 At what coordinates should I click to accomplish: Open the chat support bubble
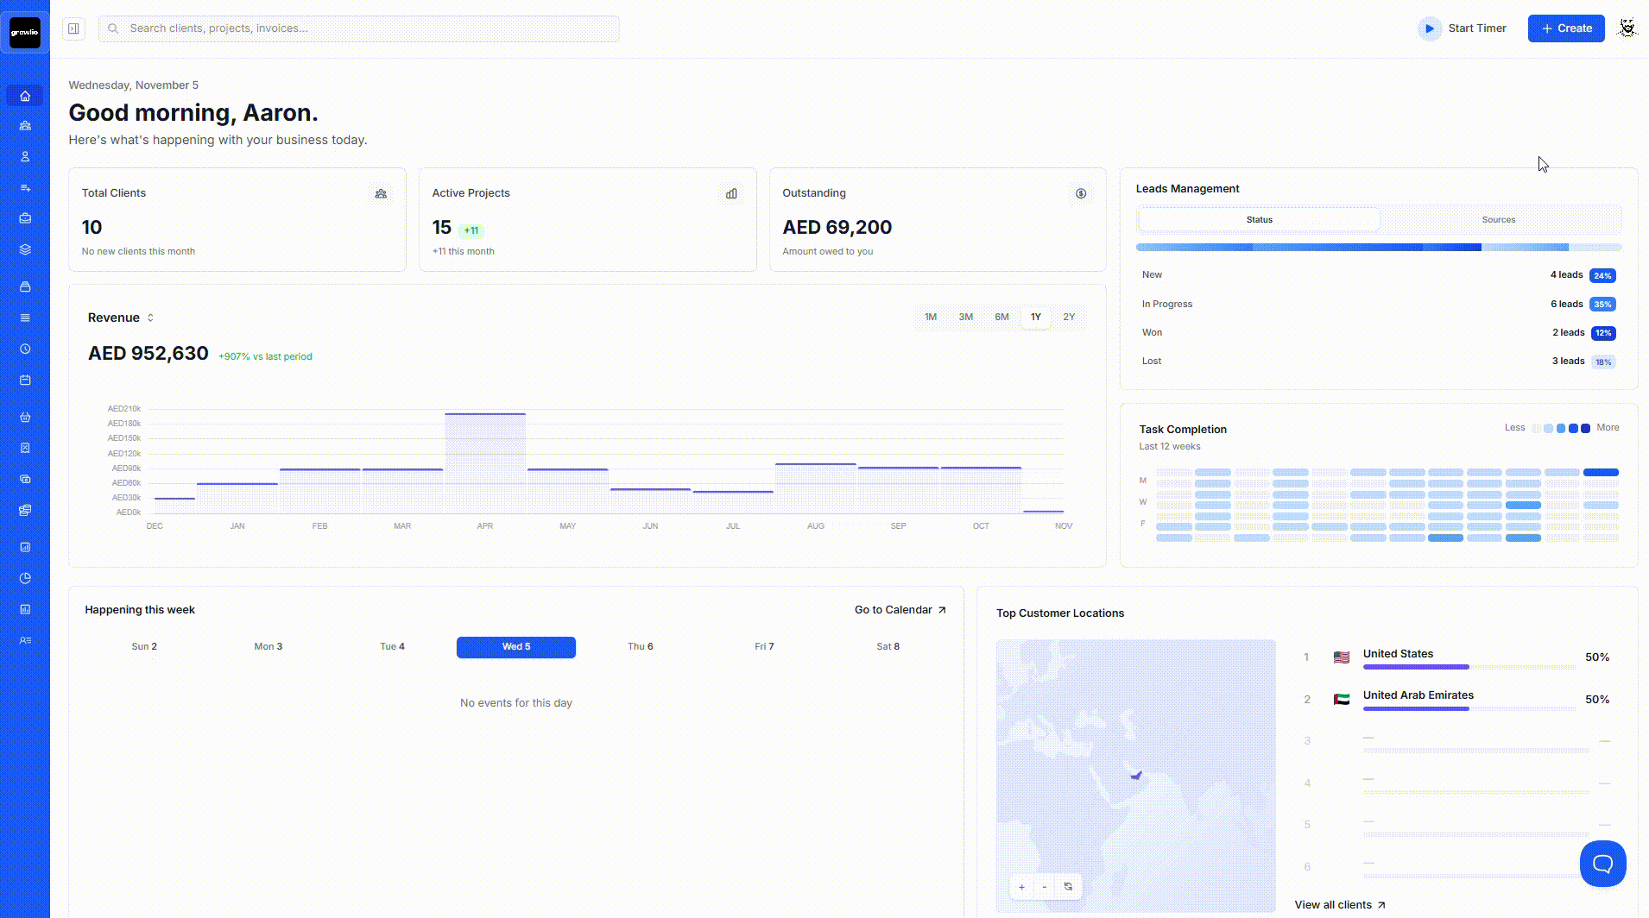1602,863
